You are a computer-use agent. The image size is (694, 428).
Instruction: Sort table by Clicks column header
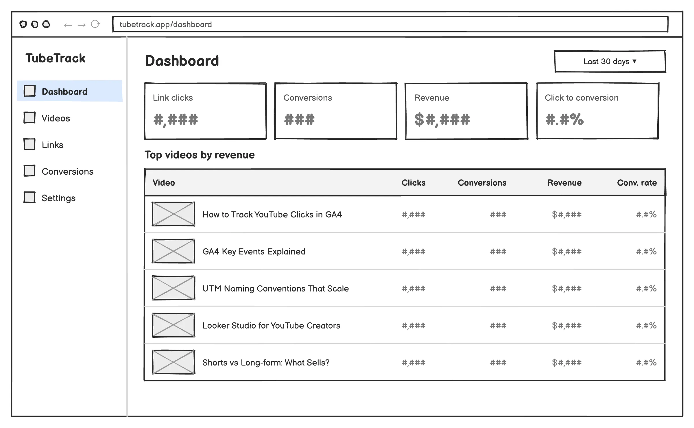(414, 183)
